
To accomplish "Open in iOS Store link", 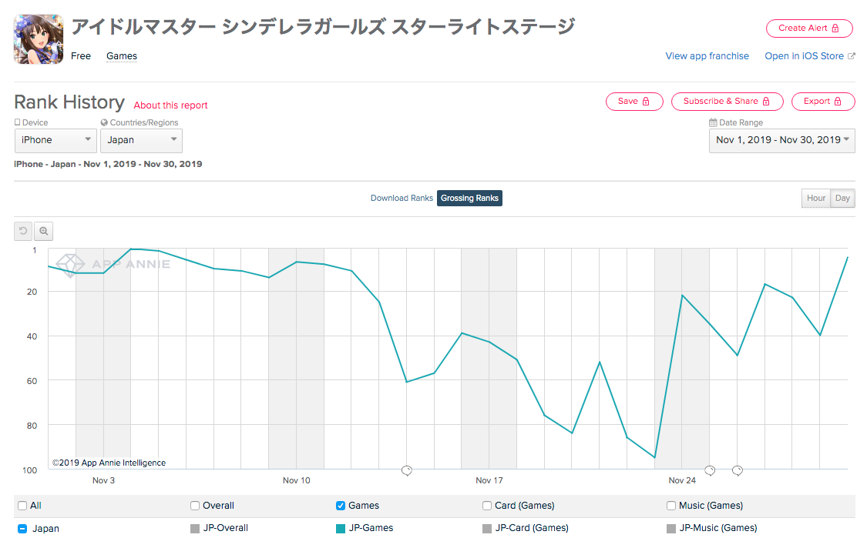I will 804,55.
